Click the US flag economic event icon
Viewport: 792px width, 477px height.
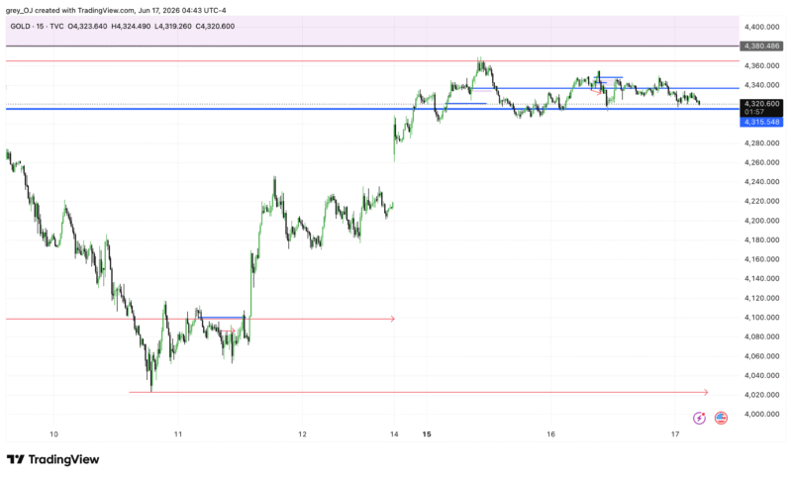(x=721, y=418)
